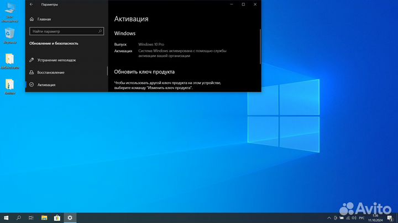Click the Settings gear on taskbar

coord(70,217)
